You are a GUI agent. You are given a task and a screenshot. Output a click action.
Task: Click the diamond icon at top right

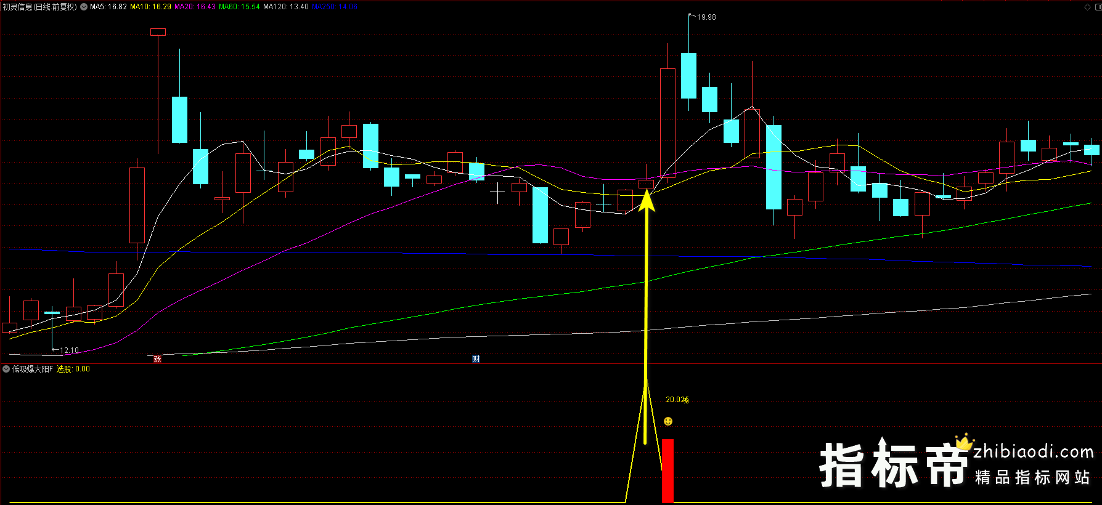click(x=1087, y=7)
